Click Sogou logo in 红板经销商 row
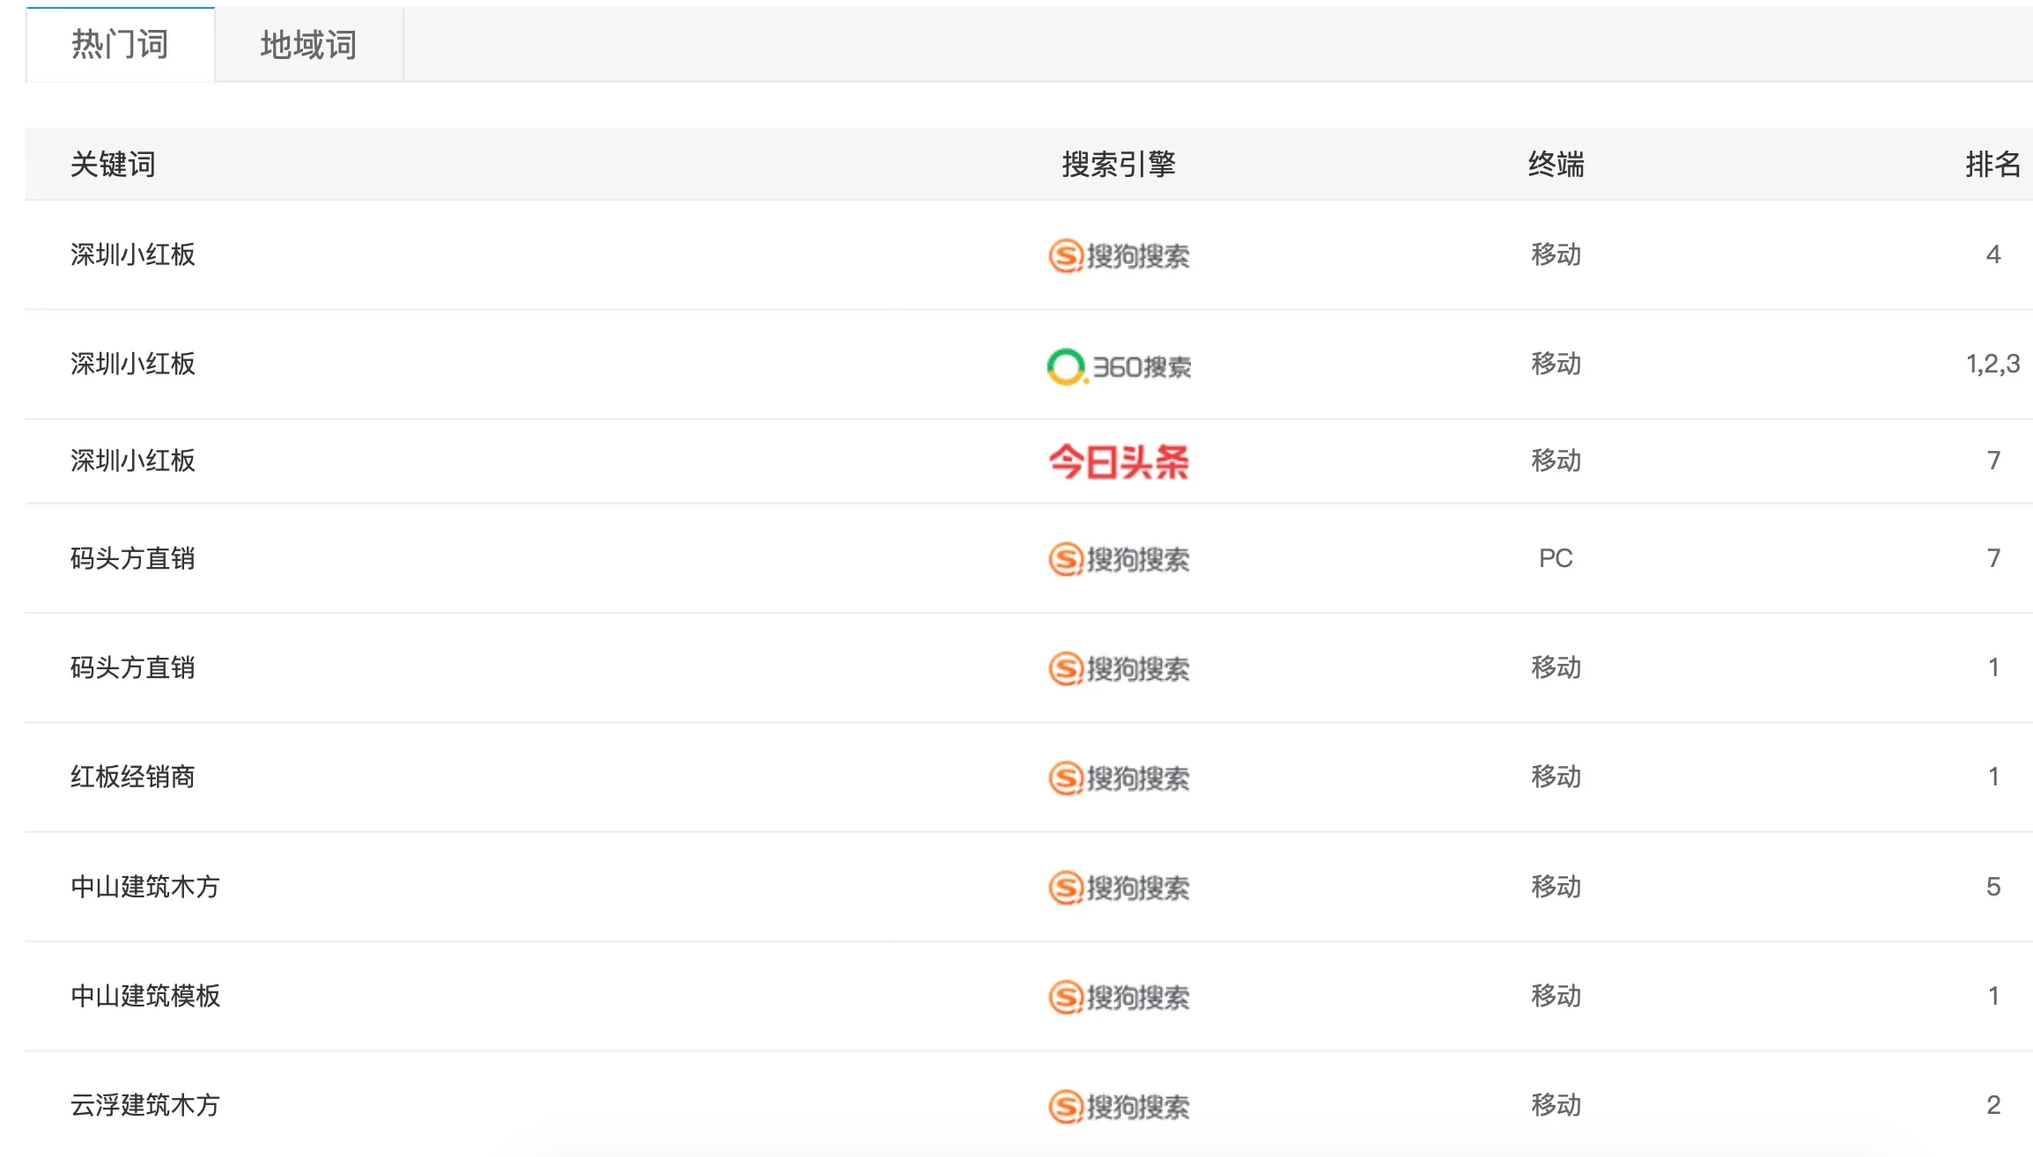Image resolution: width=2033 pixels, height=1157 pixels. (x=1119, y=777)
